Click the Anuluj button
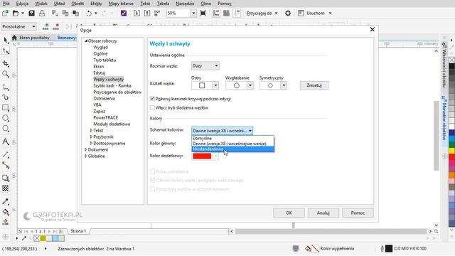Image resolution: width=455 pixels, height=256 pixels. click(323, 213)
